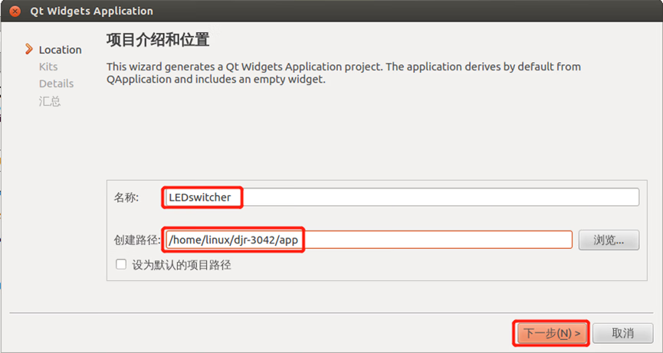The height and width of the screenshot is (353, 663).
Task: Open the 浏览... folder browser
Action: (609, 240)
